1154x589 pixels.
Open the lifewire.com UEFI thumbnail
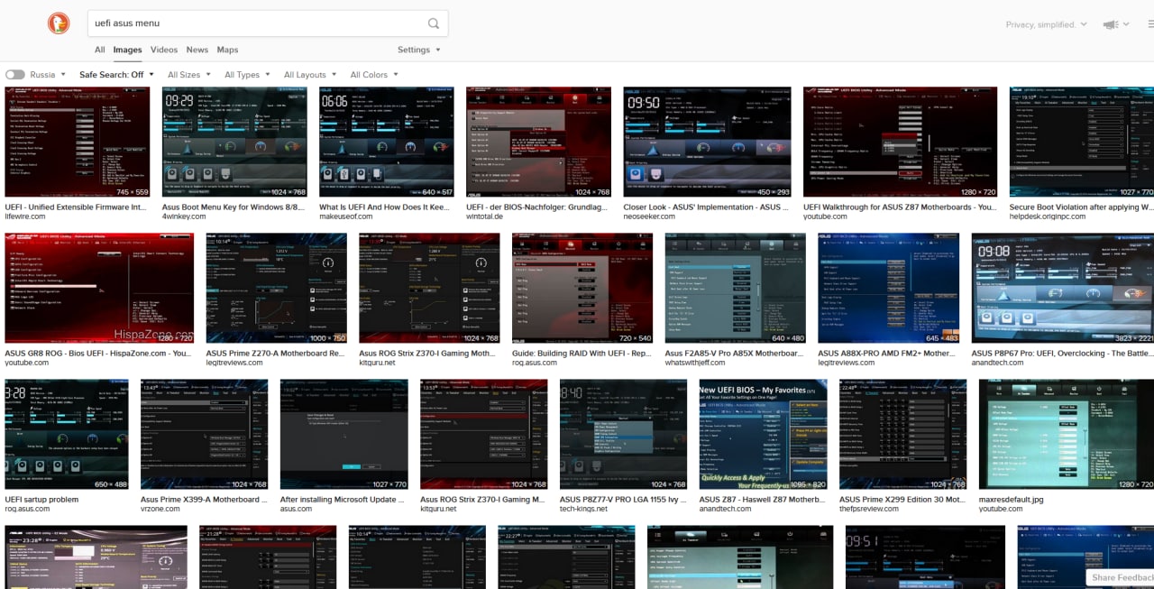[78, 142]
